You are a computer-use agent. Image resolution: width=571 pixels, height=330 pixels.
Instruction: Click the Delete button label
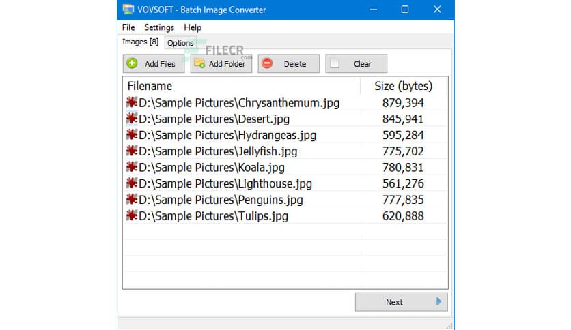(295, 64)
